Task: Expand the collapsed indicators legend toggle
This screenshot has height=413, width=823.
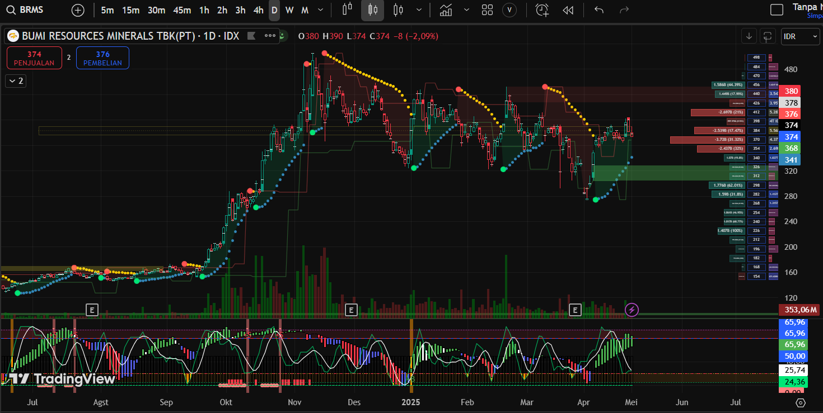Action: click(15, 81)
